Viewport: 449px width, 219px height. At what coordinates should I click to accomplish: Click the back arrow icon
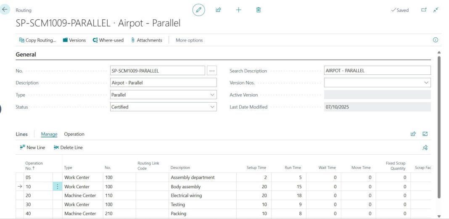5,10
